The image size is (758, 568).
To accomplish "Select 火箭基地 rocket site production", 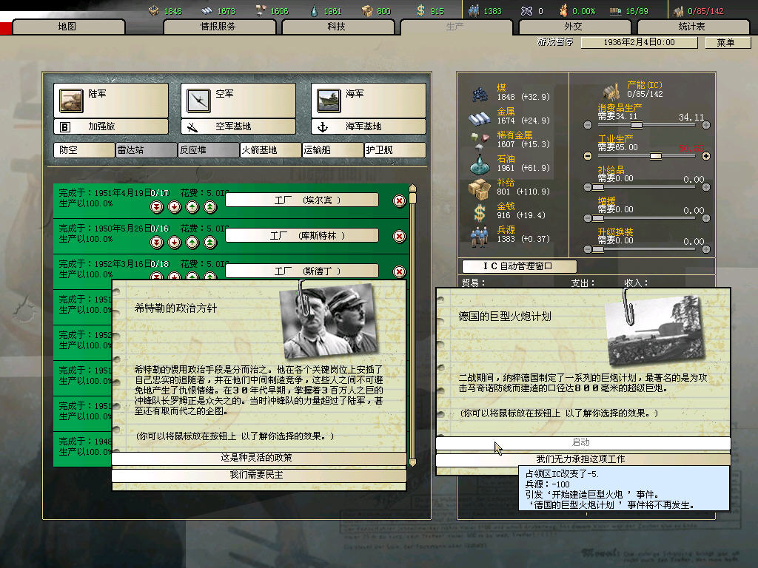I will [271, 150].
